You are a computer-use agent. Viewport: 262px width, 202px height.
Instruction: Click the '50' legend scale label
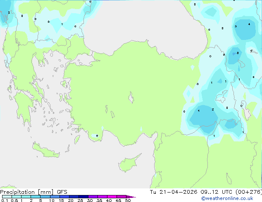[x=128, y=200]
